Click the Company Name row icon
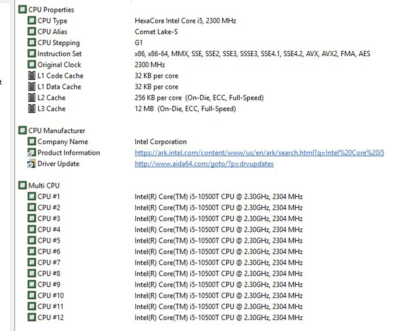 [32, 141]
